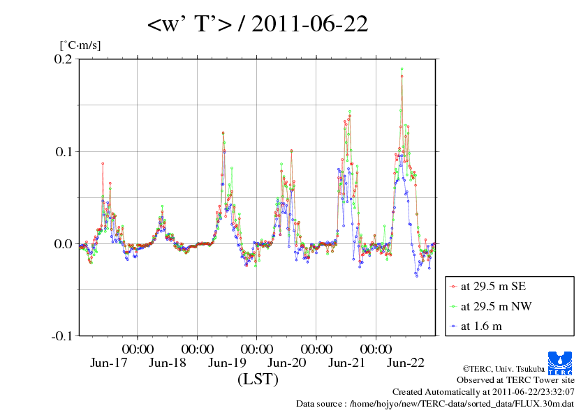Viewport: 588px width, 415px height.
Task: Click the y-axis value 0.0
Action: (x=63, y=244)
